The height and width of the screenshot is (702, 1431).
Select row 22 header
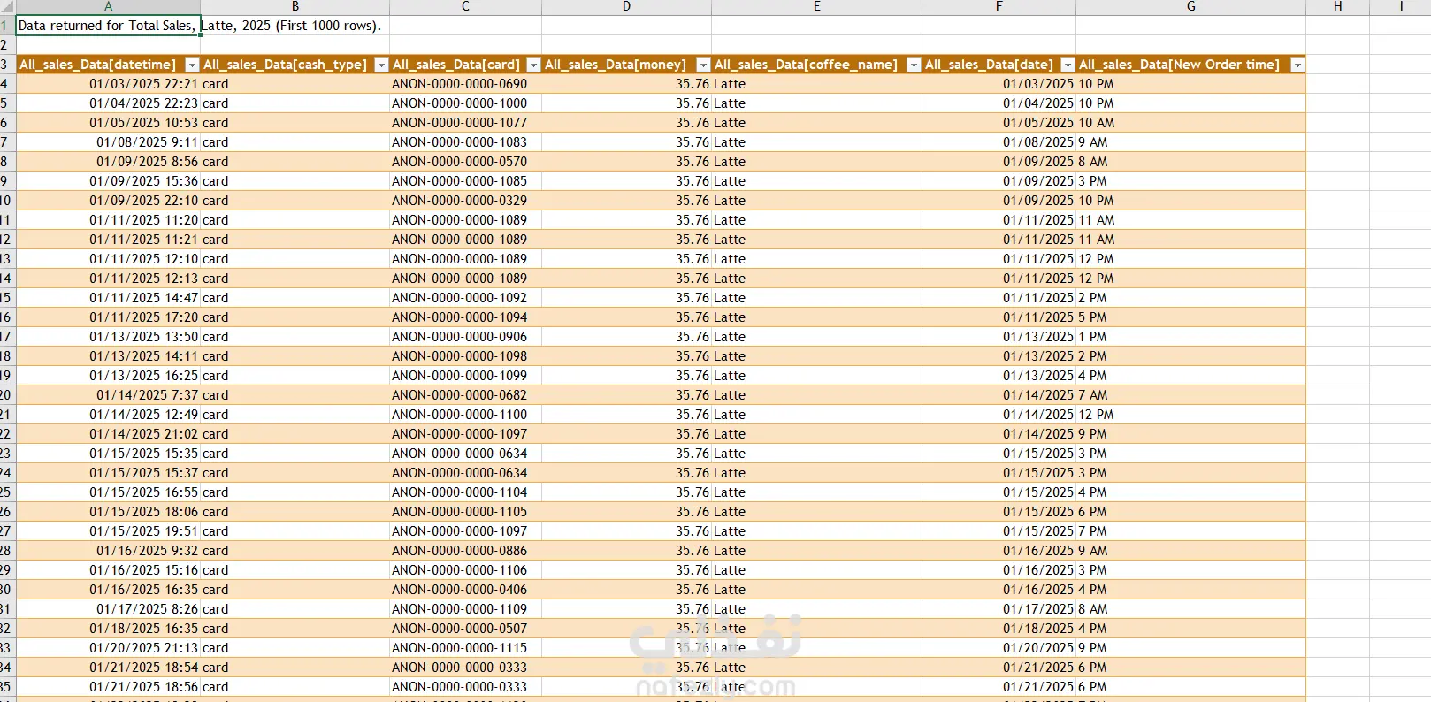7,434
